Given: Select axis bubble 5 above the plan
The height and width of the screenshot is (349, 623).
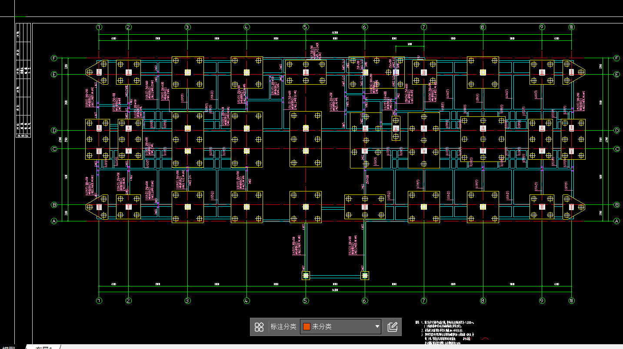Looking at the screenshot, I should tap(306, 27).
